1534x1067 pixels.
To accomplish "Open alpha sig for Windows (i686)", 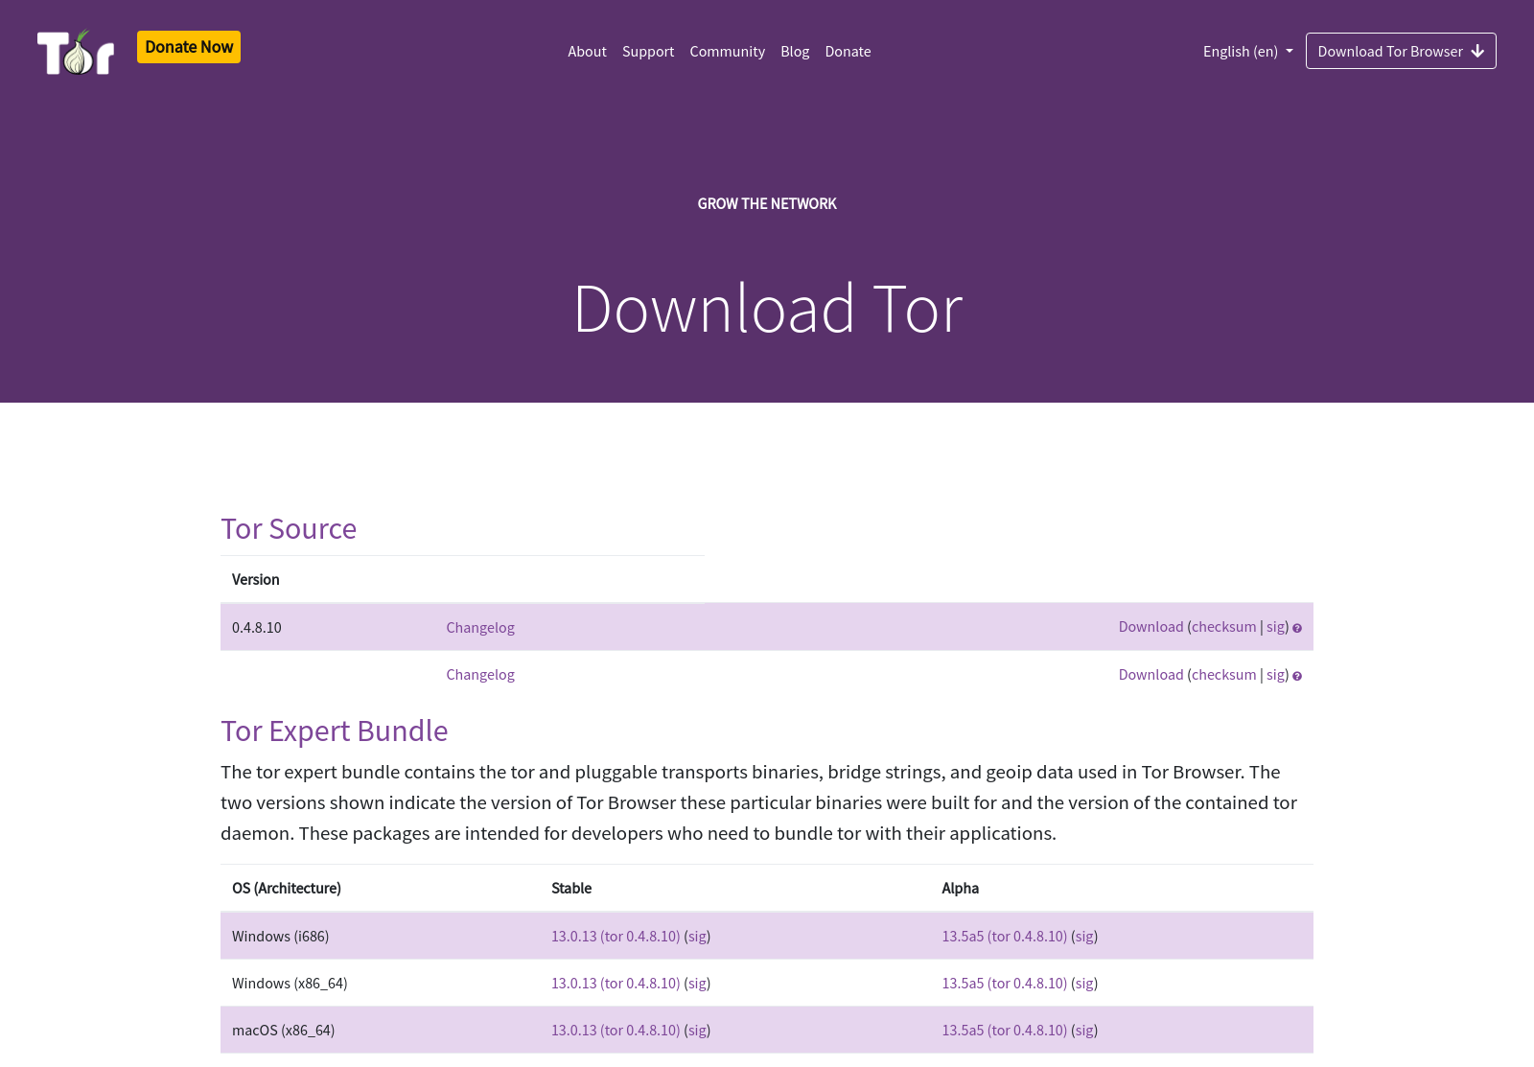I will 1084,937.
